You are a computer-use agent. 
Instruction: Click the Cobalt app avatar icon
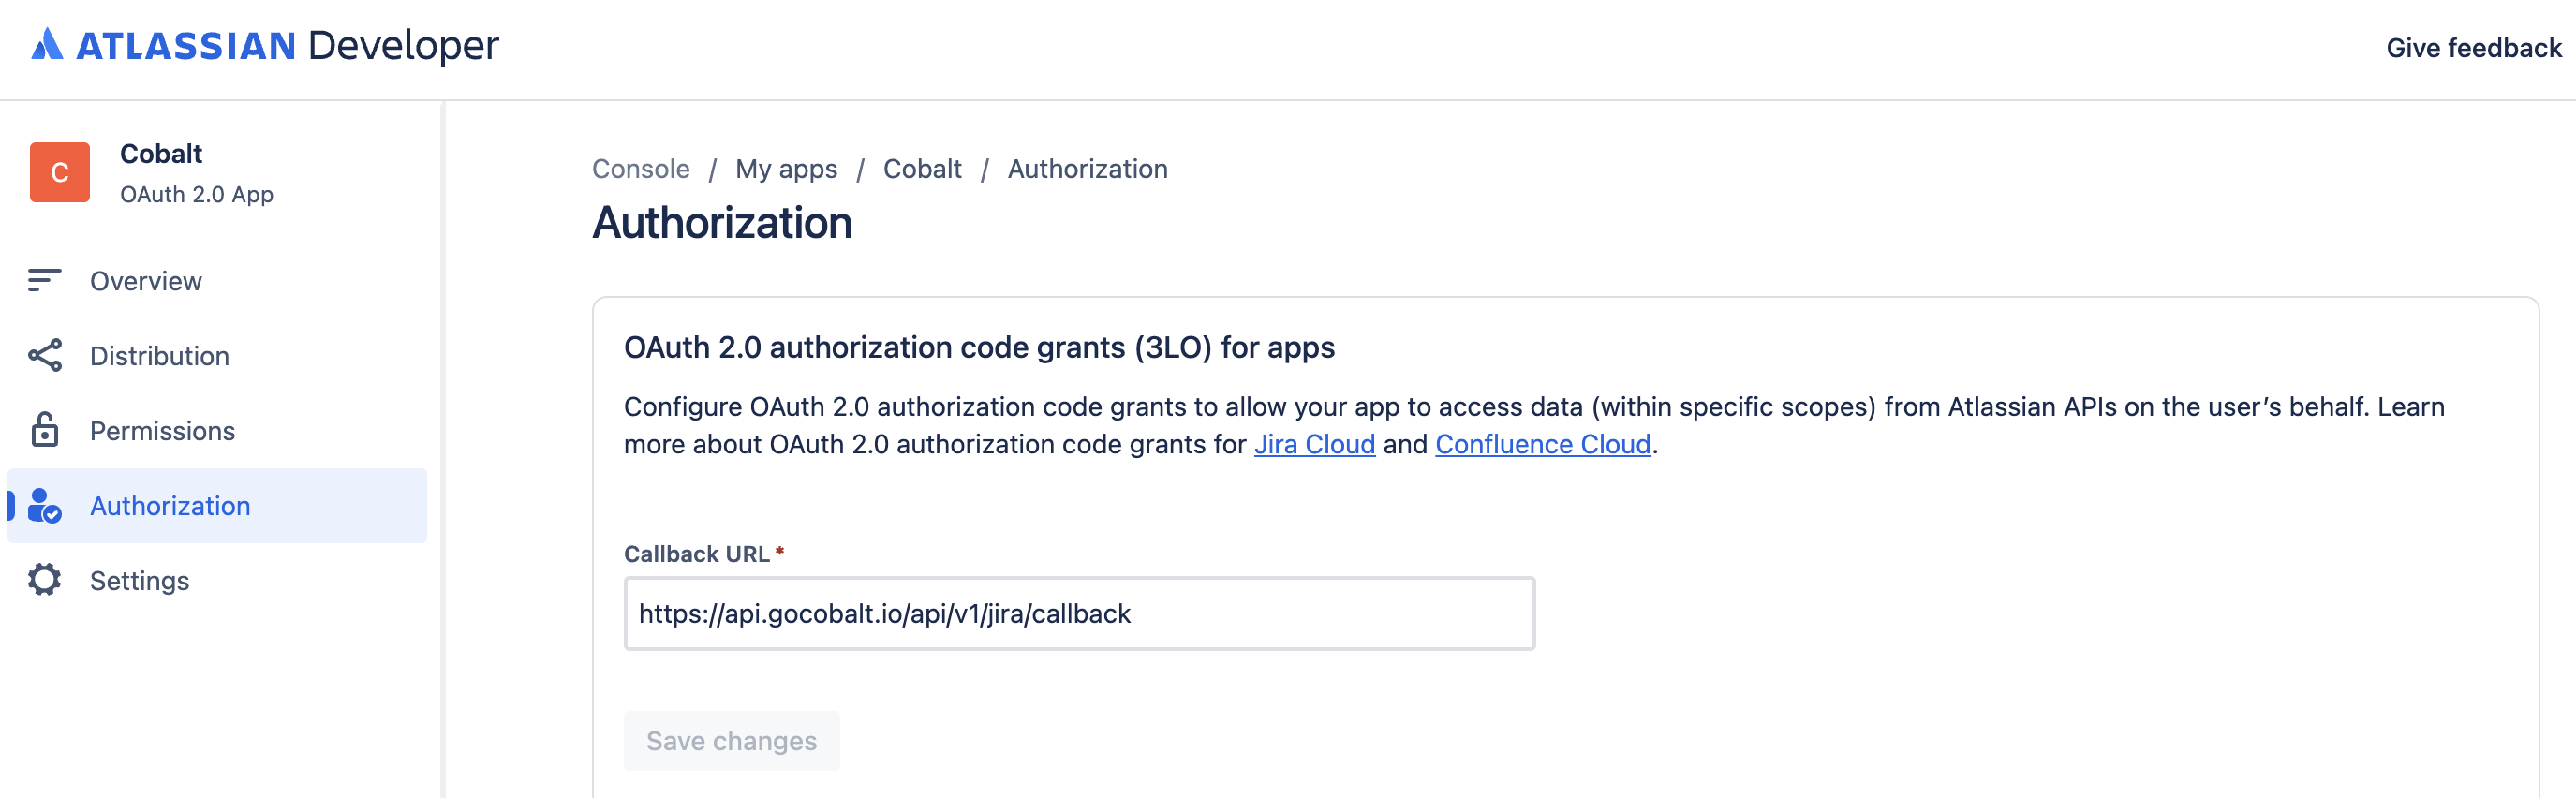(60, 172)
